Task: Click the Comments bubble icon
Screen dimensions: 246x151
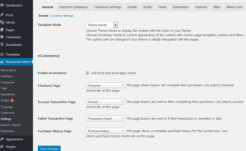Action: (2, 37)
